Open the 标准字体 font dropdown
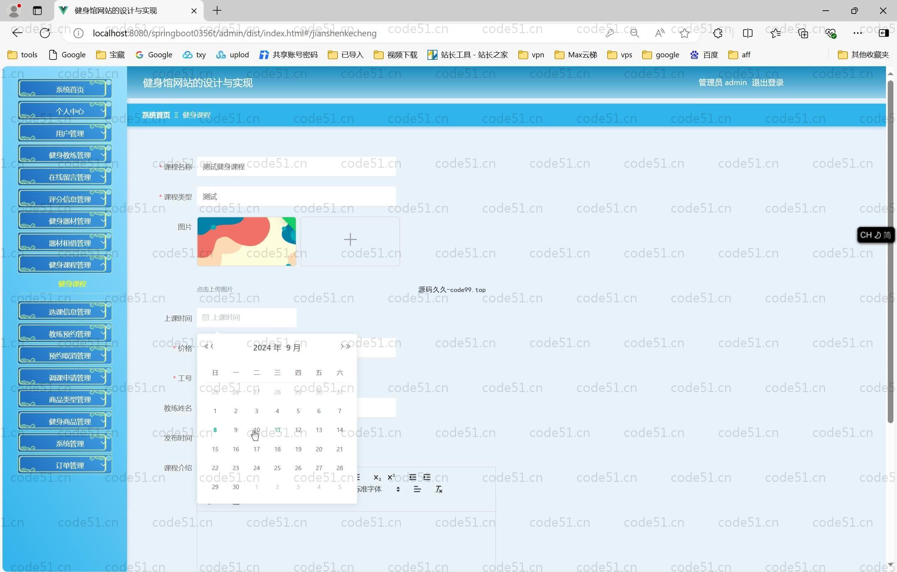 point(378,489)
